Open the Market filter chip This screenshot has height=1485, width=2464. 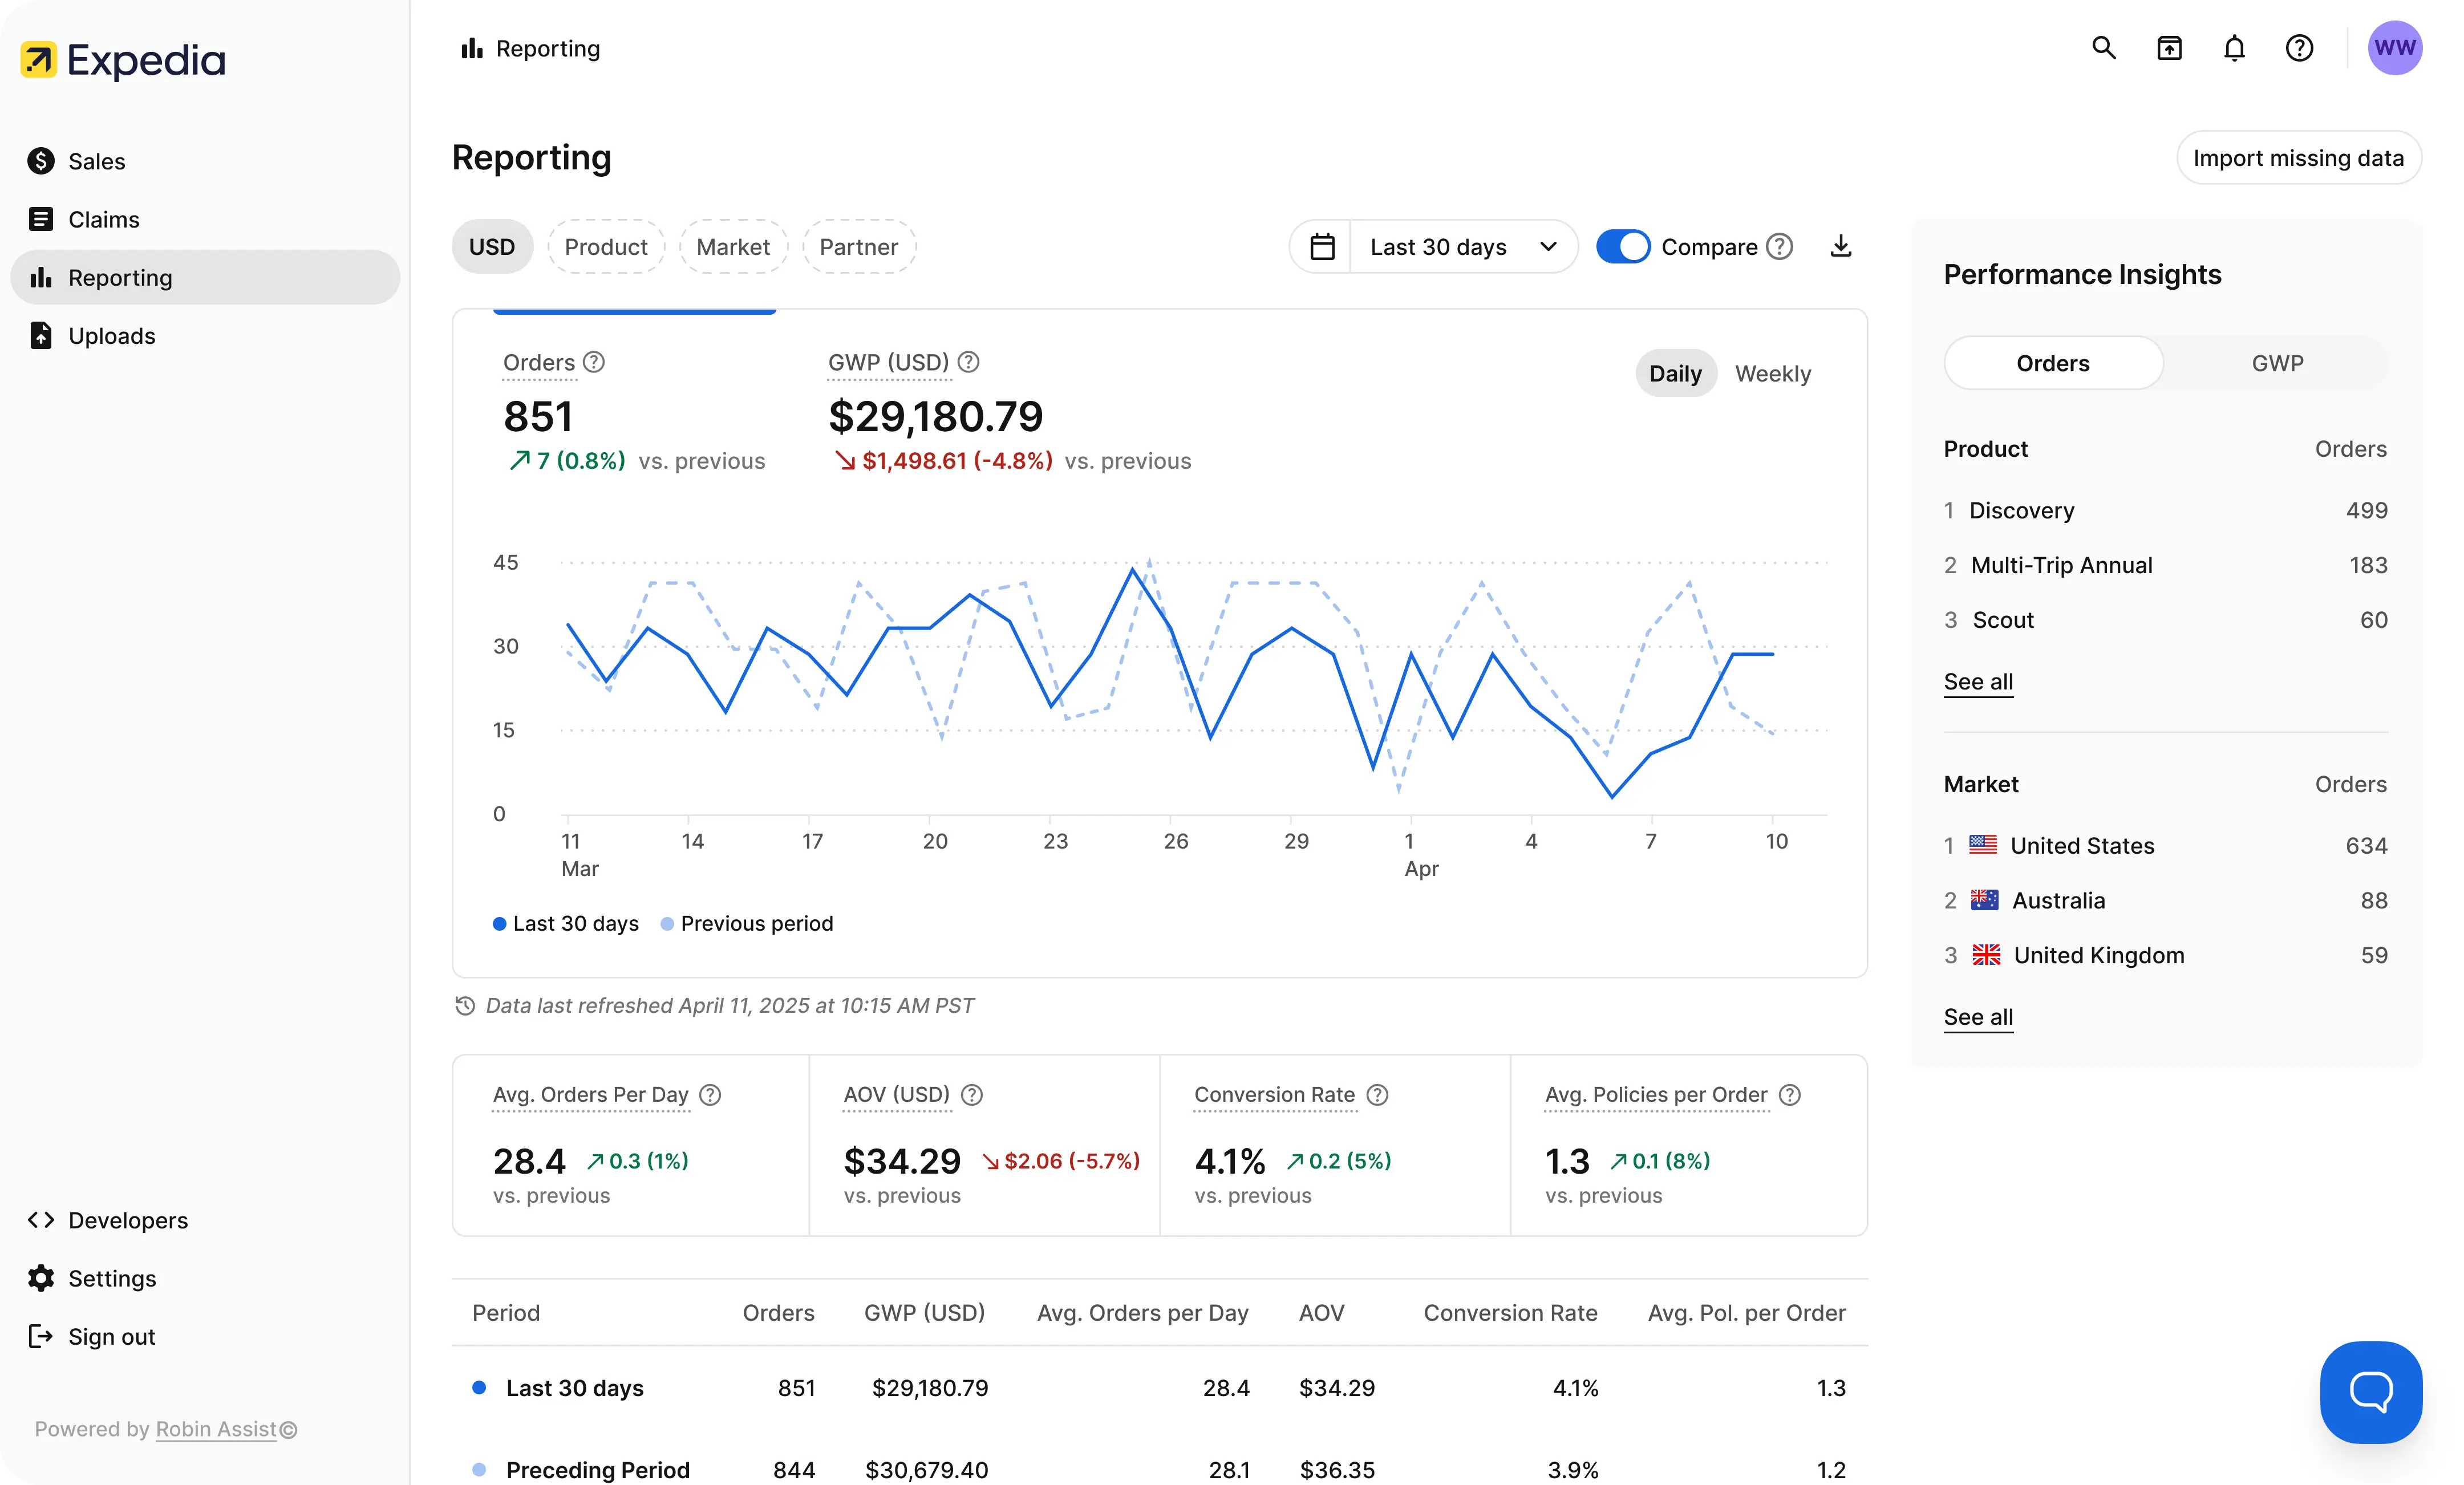coord(733,246)
